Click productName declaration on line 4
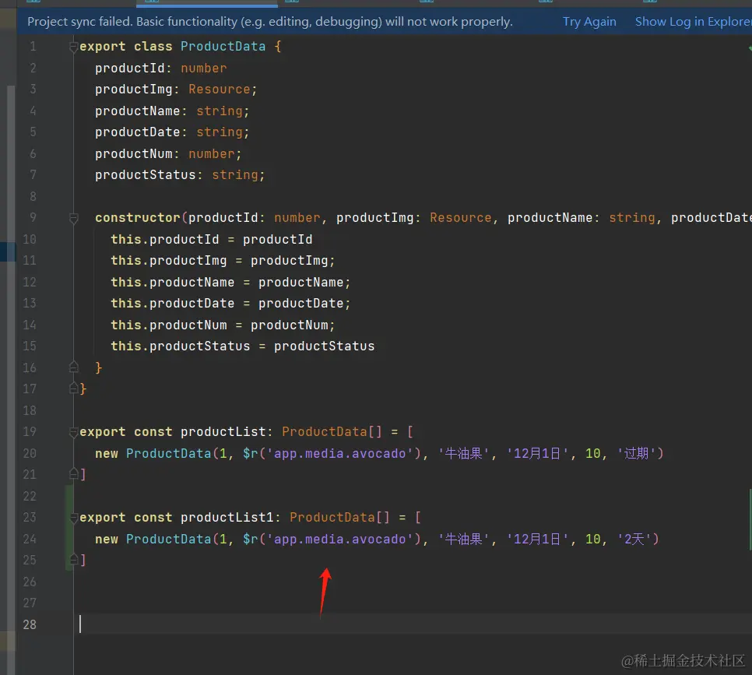This screenshot has height=675, width=752. pos(172,111)
